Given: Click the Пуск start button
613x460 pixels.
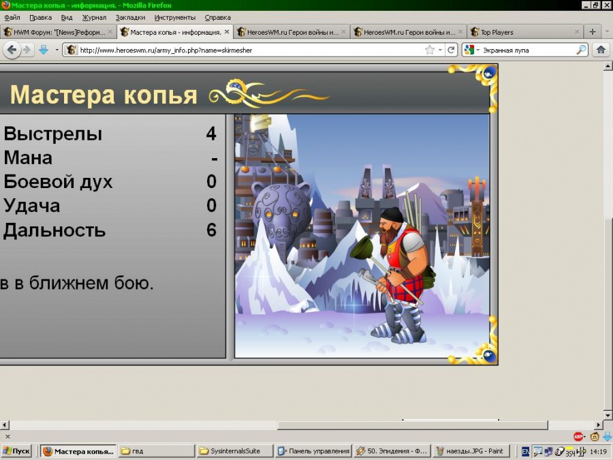Looking at the screenshot, I should click(x=17, y=451).
